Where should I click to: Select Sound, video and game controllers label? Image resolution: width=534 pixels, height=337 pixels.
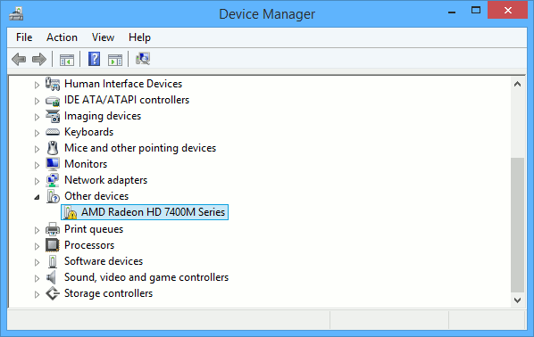point(146,277)
